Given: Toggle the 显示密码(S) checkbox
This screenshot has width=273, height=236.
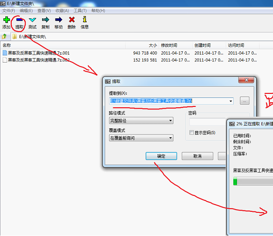Looking at the screenshot, I should 192,133.
